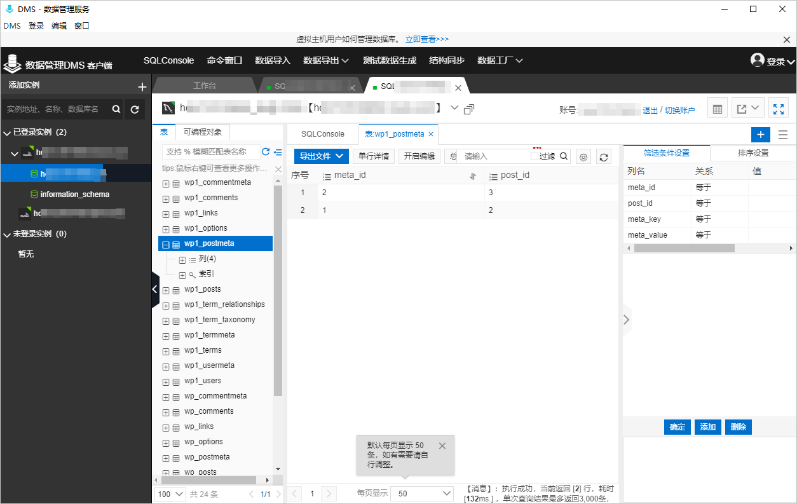Enable the 过滤 checkbox
Image resolution: width=797 pixels, height=504 pixels.
535,156
